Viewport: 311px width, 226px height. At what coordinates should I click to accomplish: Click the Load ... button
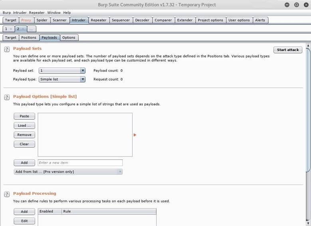click(24, 125)
